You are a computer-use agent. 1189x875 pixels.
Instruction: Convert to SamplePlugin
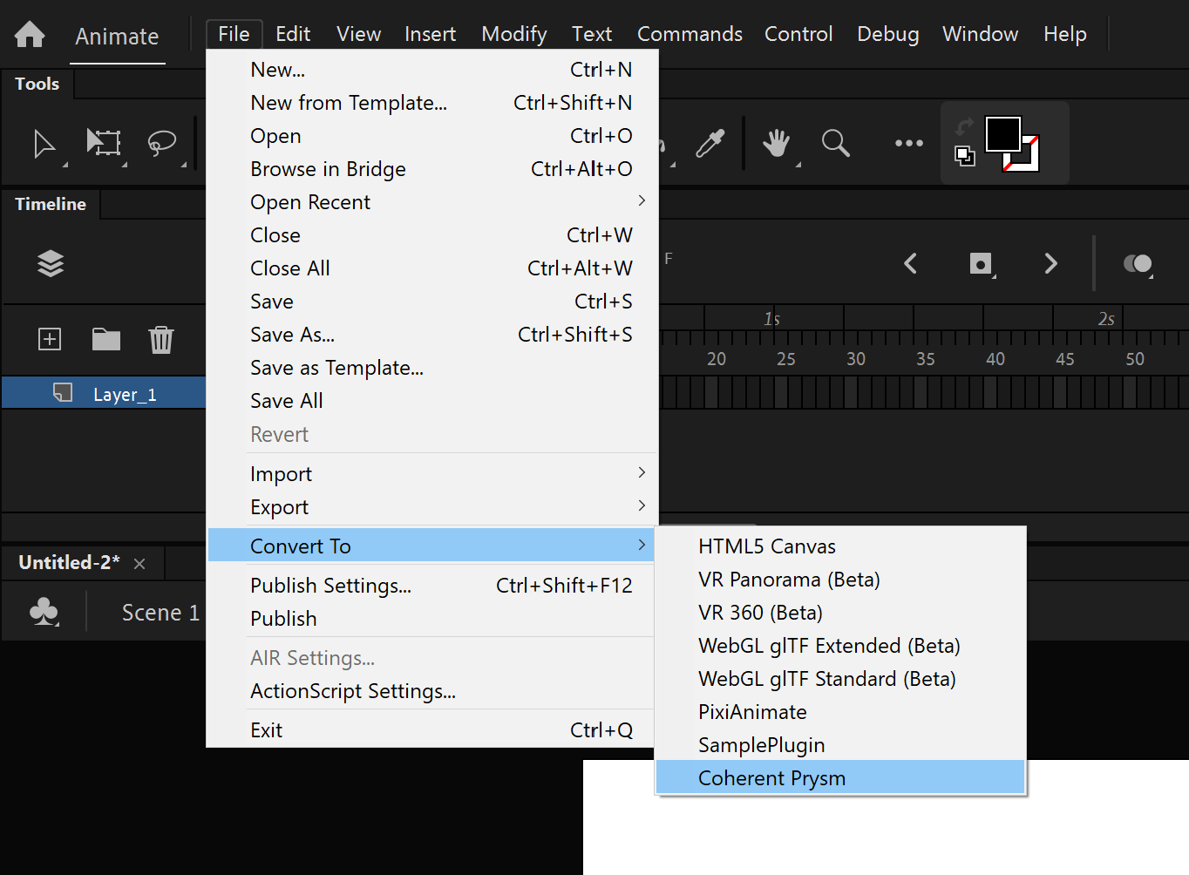(x=840, y=745)
